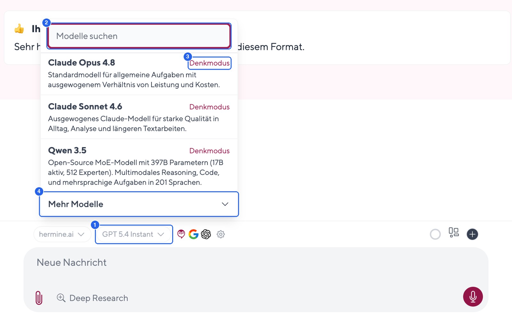512x322 pixels.
Task: Toggle Denkmodus for Qwen 3.5
Action: coord(210,151)
